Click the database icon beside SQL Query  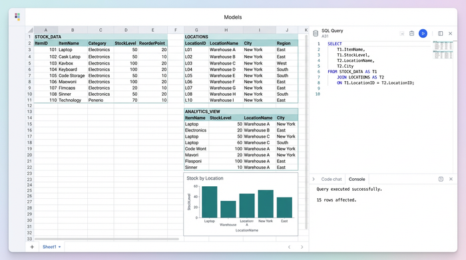click(316, 33)
